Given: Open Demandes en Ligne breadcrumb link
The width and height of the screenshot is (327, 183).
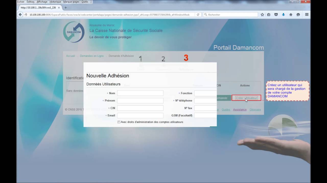Looking at the screenshot, I should pyautogui.click(x=92, y=56).
